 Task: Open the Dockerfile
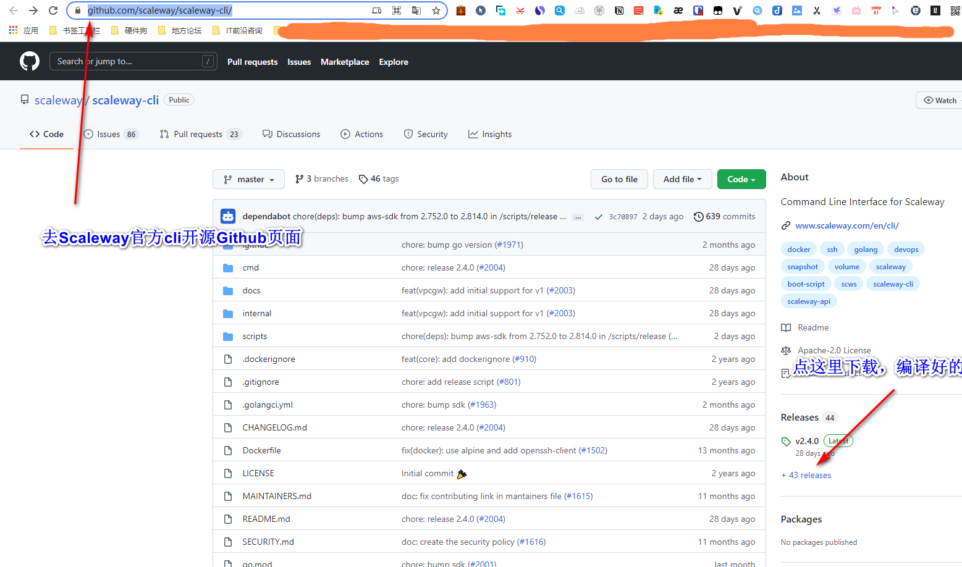coord(262,450)
